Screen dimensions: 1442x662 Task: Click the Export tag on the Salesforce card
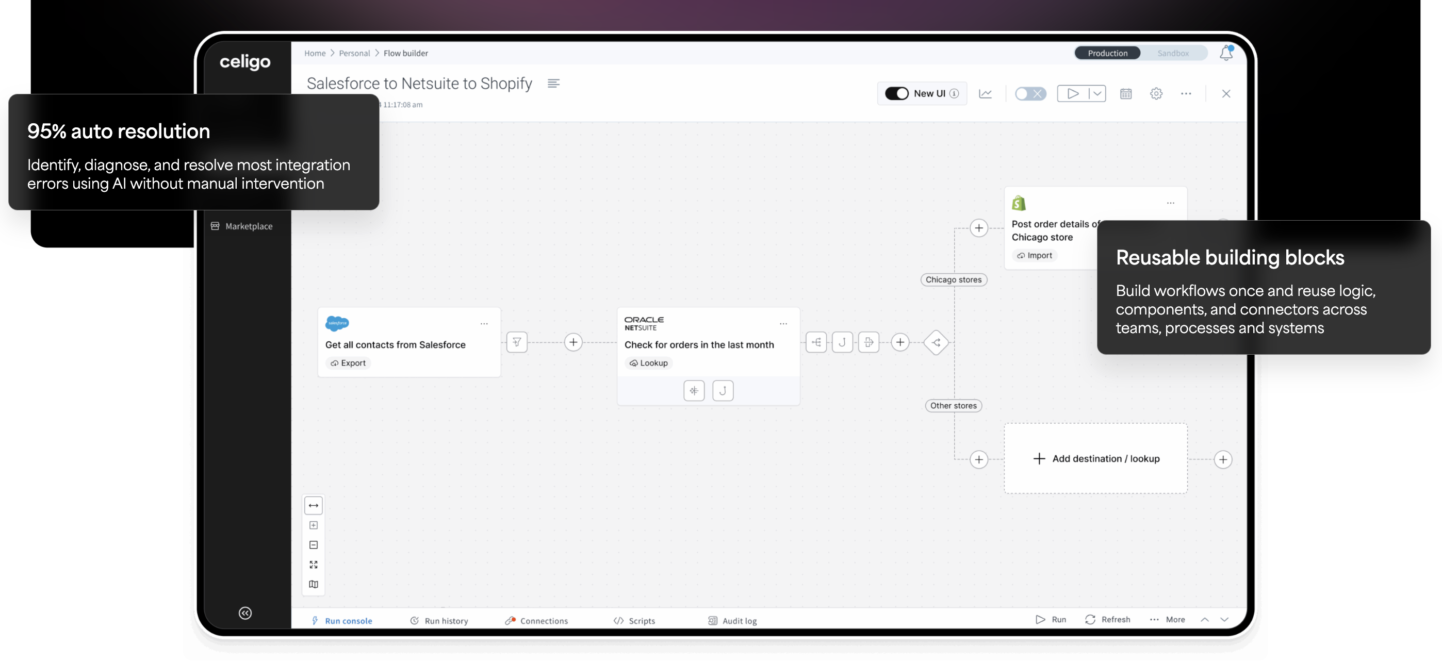348,363
